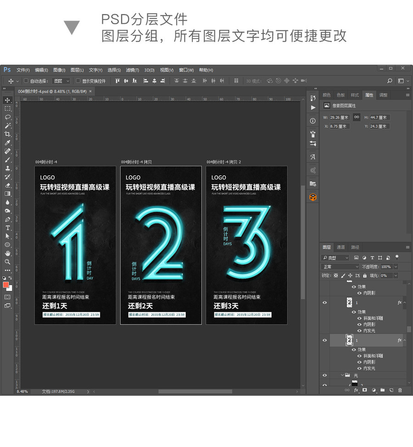This screenshot has height=447, width=413.
Task: Hide the highlighted layer 1 via eye icon
Action: [324, 340]
